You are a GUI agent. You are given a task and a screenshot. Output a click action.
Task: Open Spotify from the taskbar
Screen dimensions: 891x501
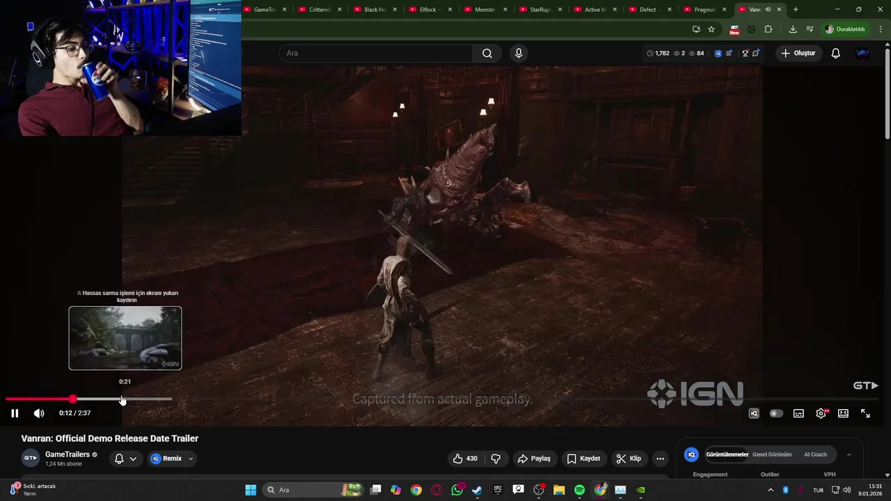pos(579,490)
